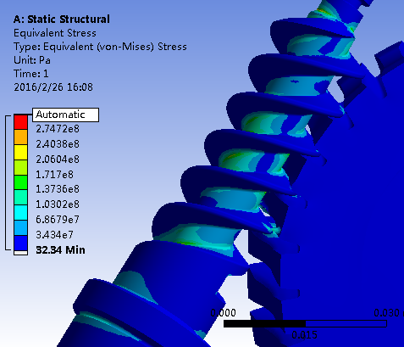
Task: Click the 6.8679e7 legend value
Action: coord(58,220)
